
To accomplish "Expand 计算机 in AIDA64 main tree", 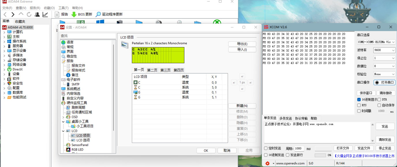I will (x=4, y=32).
